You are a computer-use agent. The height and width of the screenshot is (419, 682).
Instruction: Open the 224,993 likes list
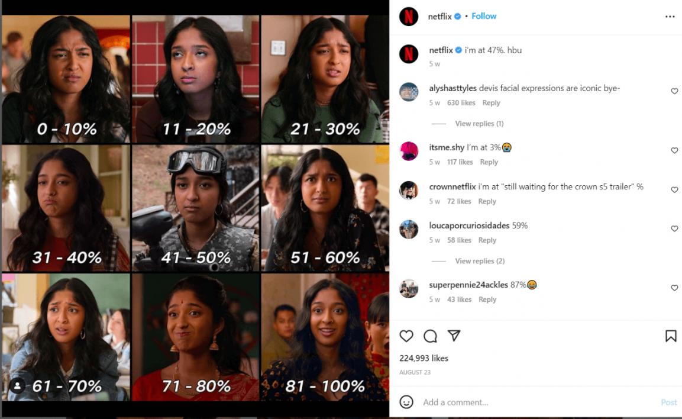[x=424, y=358]
